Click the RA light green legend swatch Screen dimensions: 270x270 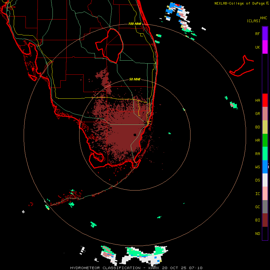pyautogui.click(x=265, y=154)
